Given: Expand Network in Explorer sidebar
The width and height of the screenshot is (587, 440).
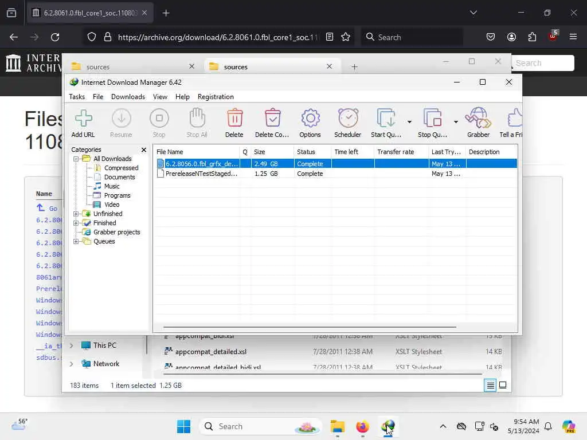Looking at the screenshot, I should pos(72,364).
